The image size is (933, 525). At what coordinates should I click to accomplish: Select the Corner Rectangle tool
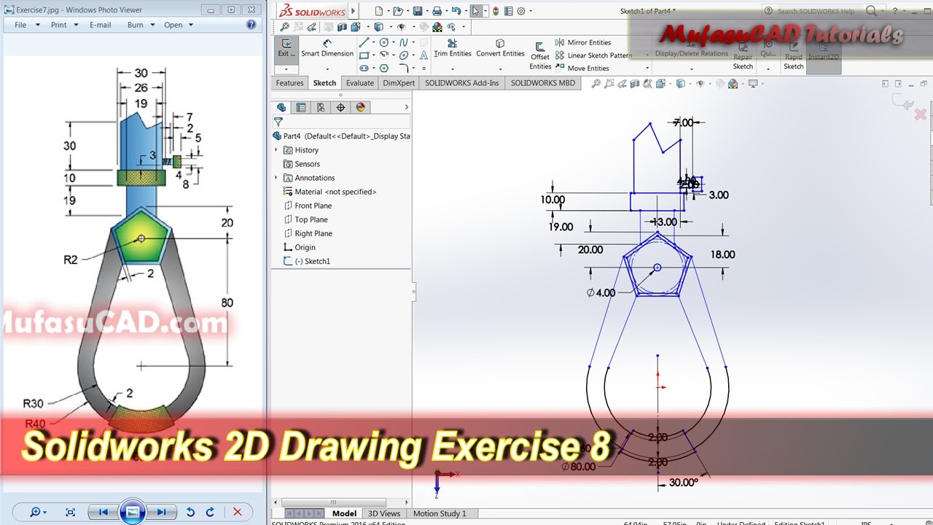(x=364, y=55)
